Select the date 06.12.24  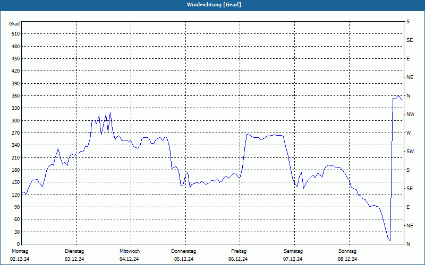pos(238,259)
